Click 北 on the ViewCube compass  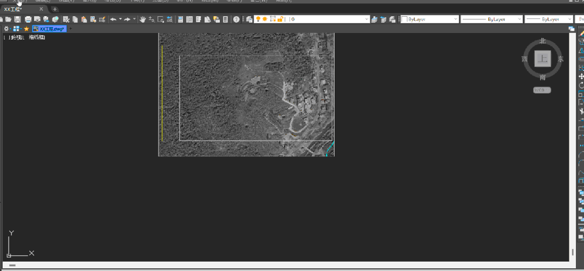tap(543, 41)
